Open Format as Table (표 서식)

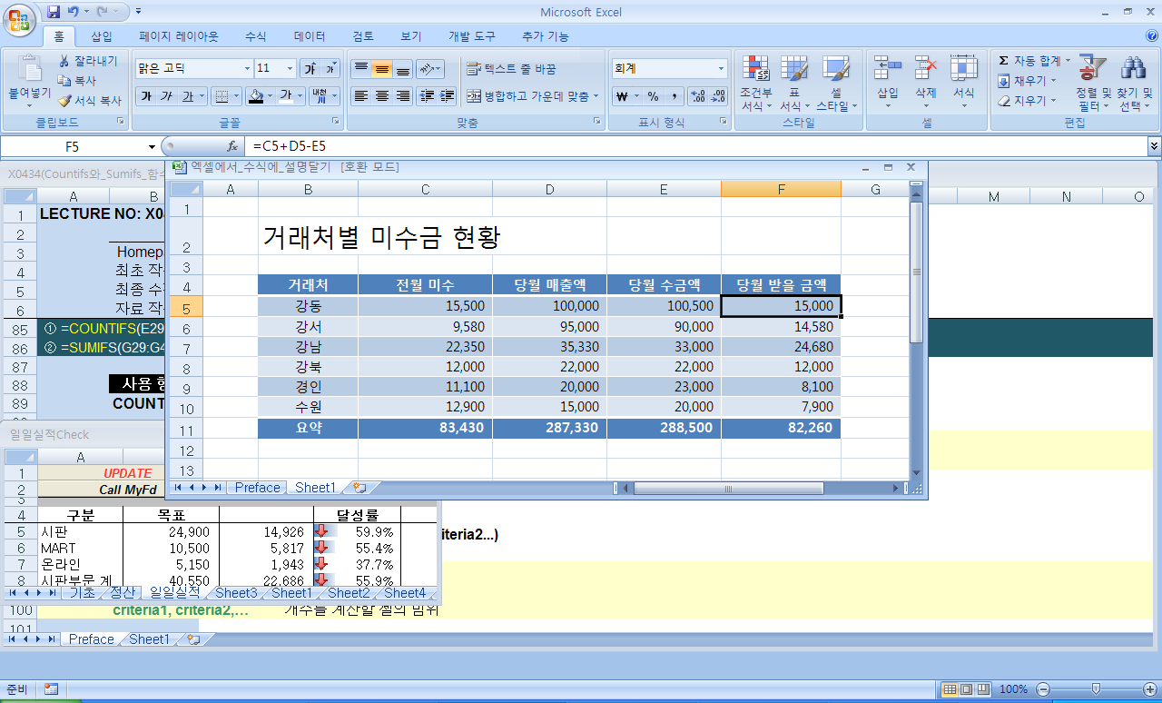794,84
